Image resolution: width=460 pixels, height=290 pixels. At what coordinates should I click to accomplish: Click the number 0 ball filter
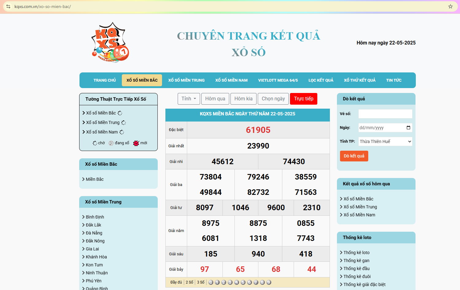pos(211,282)
